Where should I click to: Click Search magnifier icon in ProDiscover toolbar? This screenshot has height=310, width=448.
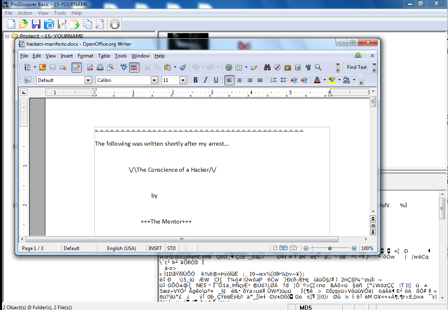pyautogui.click(x=100, y=24)
